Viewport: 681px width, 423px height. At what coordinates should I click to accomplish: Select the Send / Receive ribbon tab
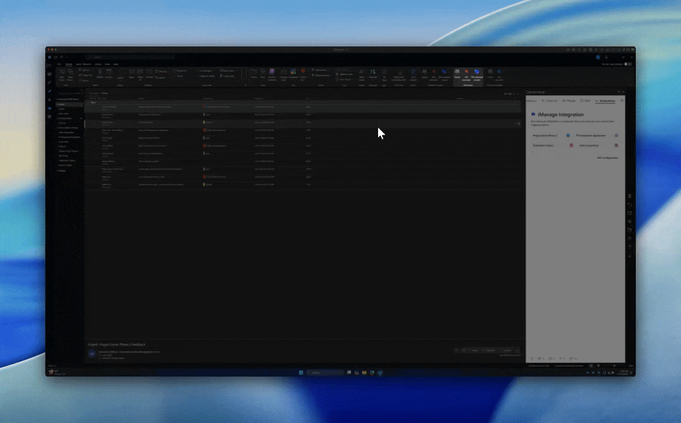point(84,64)
